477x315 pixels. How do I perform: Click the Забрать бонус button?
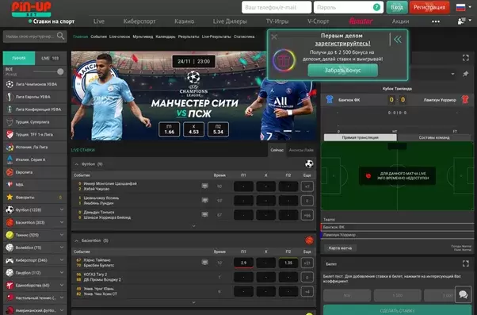(x=343, y=71)
